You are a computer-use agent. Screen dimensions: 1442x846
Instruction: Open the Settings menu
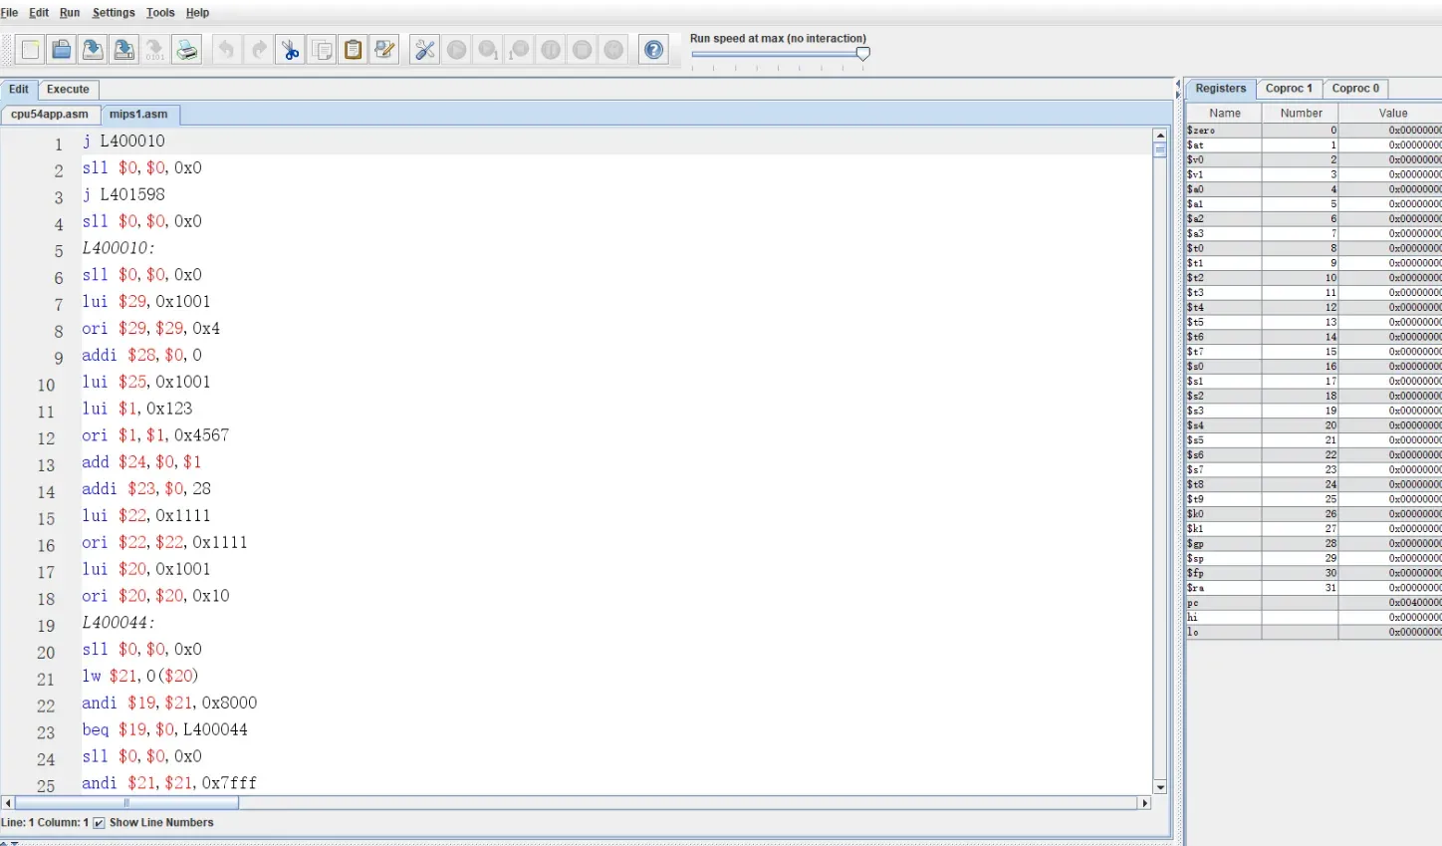114,13
